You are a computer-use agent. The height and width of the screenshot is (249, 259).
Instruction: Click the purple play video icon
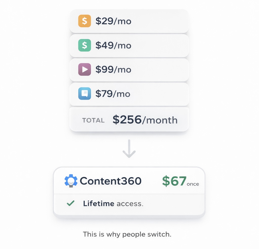coord(85,69)
